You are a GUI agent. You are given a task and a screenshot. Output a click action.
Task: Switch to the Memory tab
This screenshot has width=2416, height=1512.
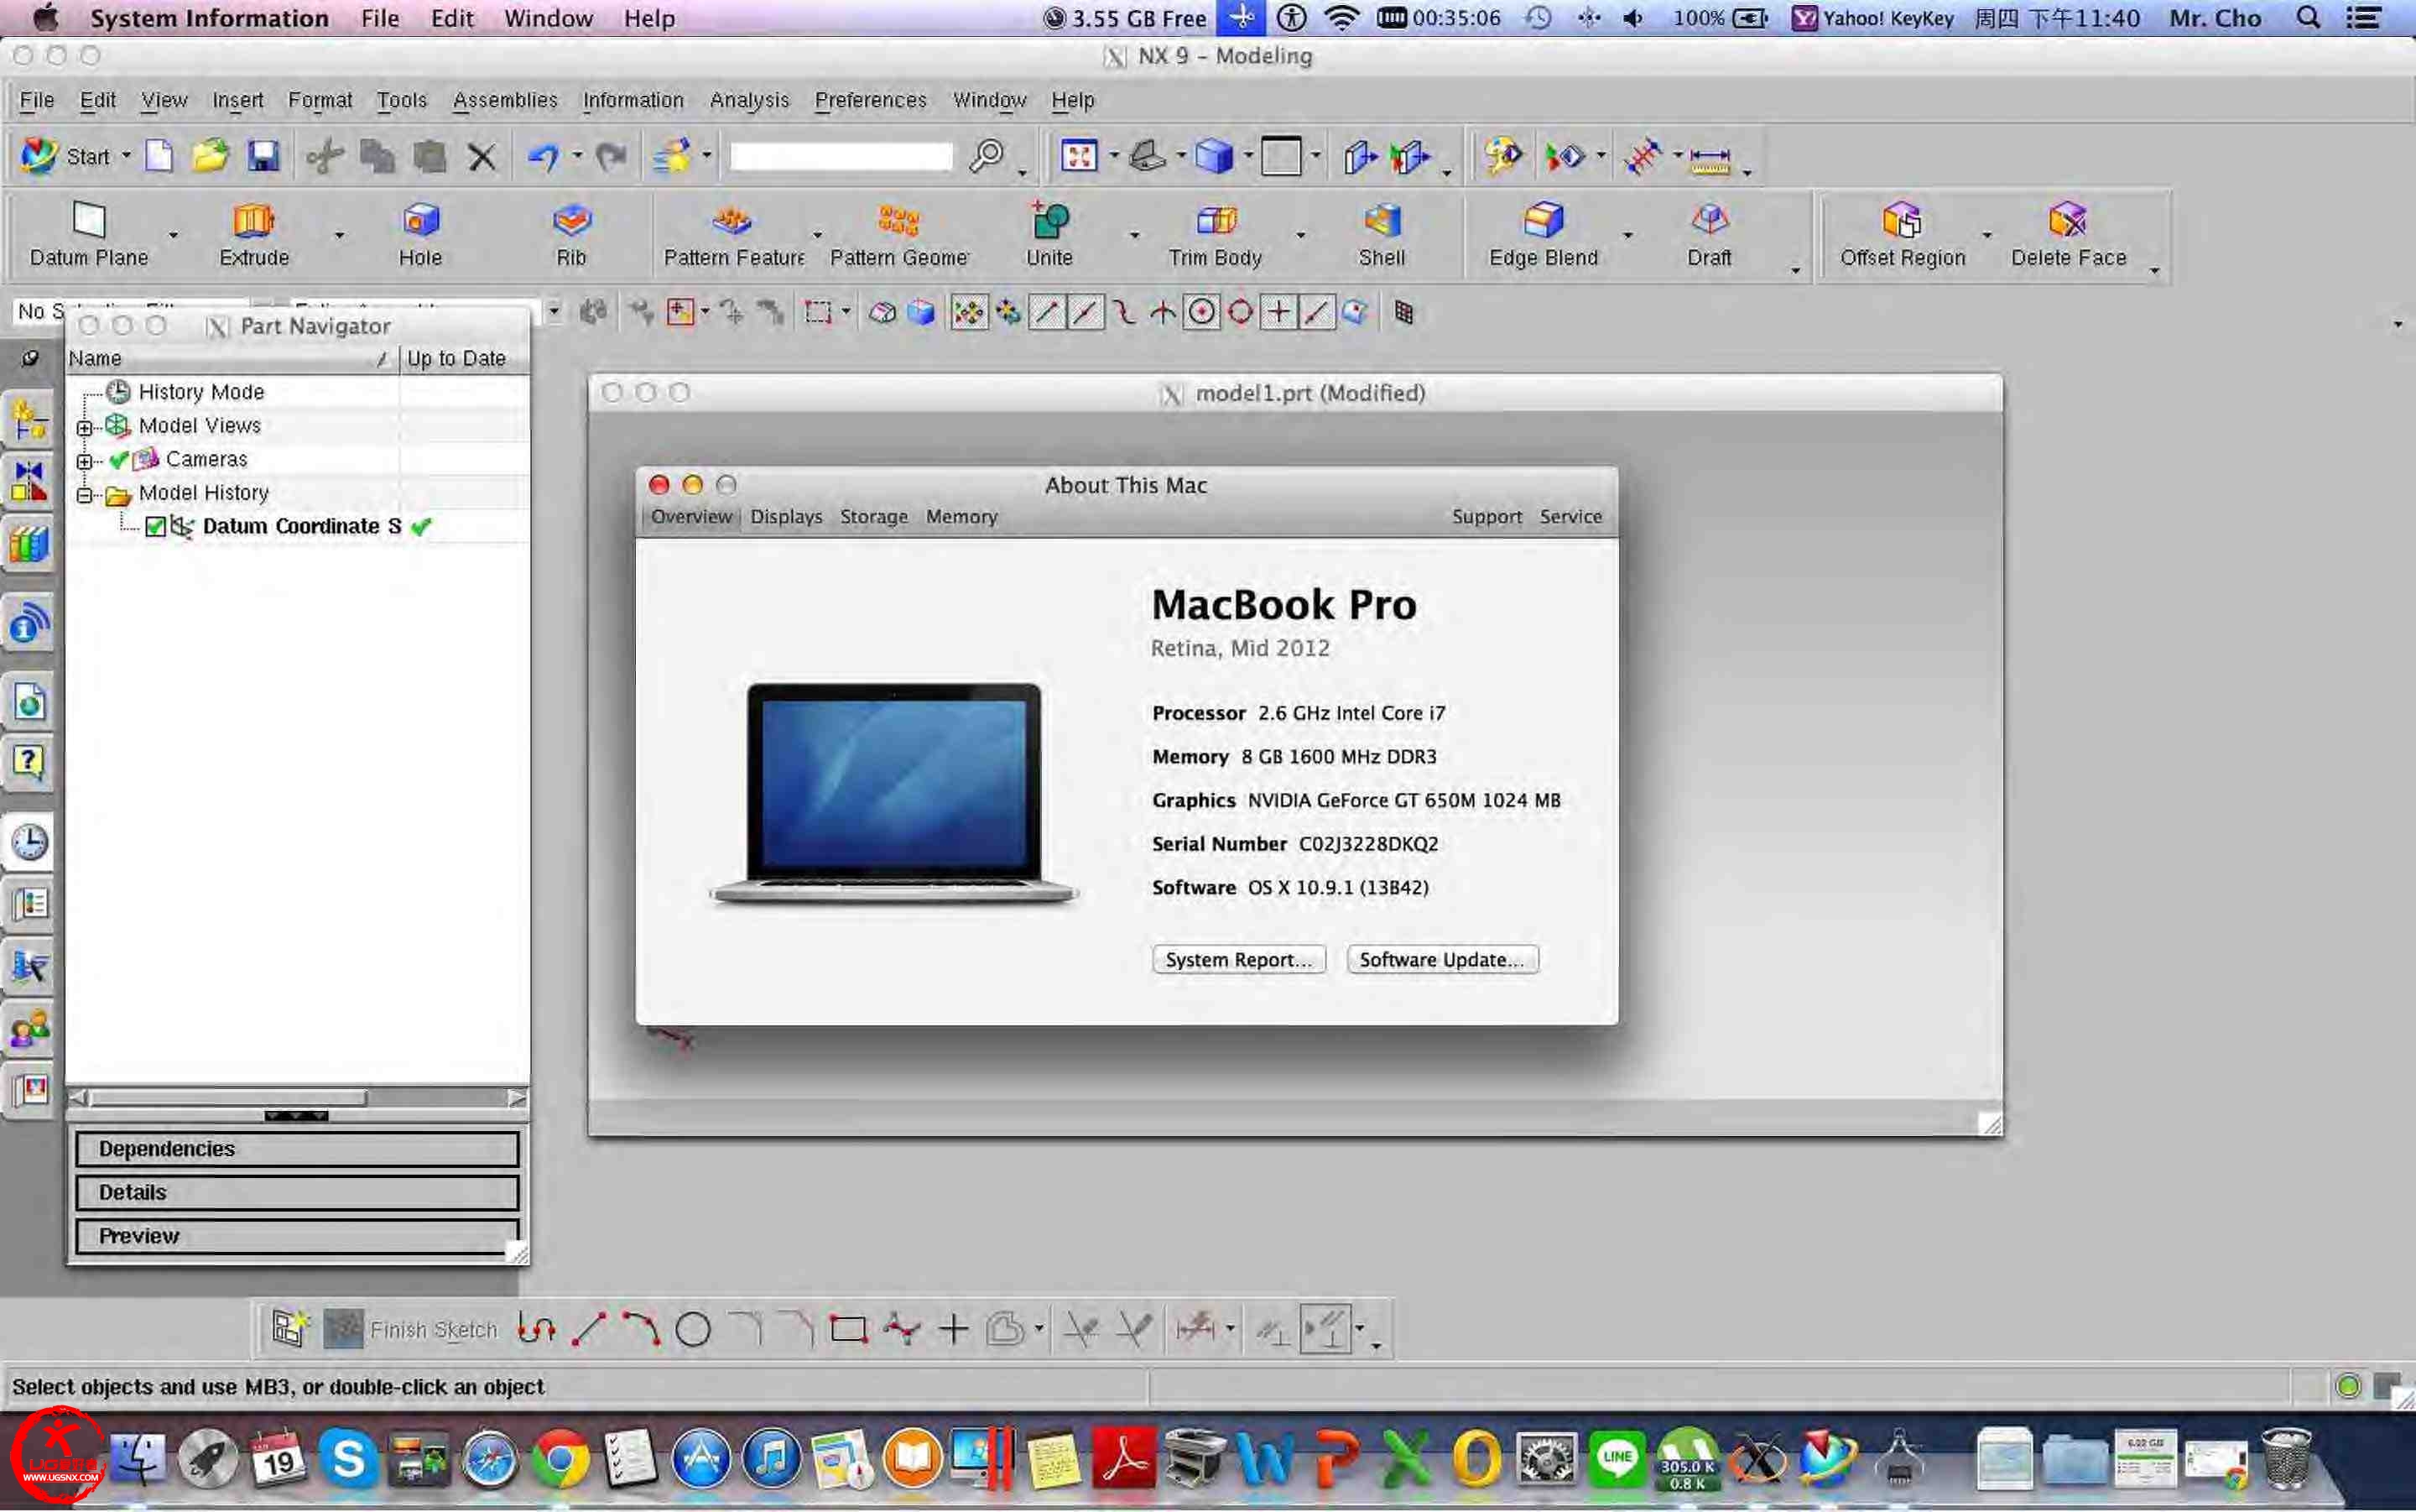coord(961,517)
